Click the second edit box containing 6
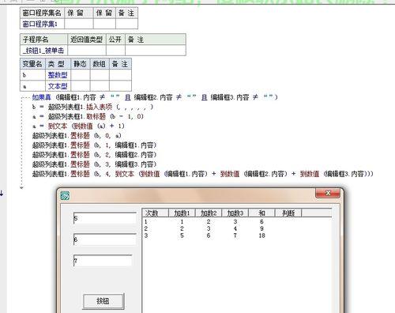The width and height of the screenshot is (395, 313). point(105,239)
